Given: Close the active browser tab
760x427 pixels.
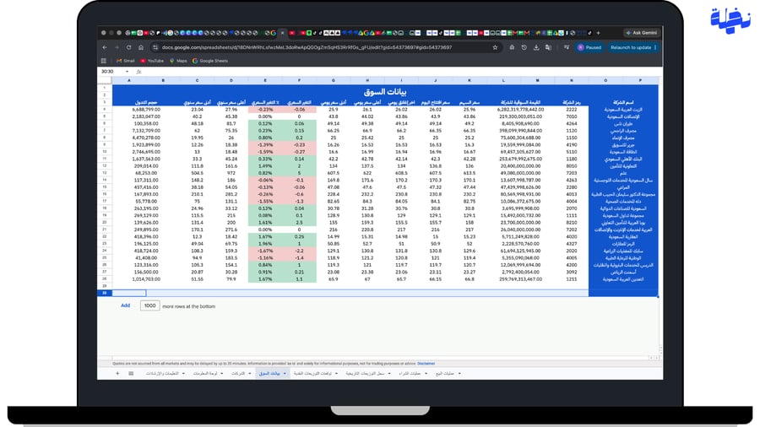Looking at the screenshot, I should 283,33.
